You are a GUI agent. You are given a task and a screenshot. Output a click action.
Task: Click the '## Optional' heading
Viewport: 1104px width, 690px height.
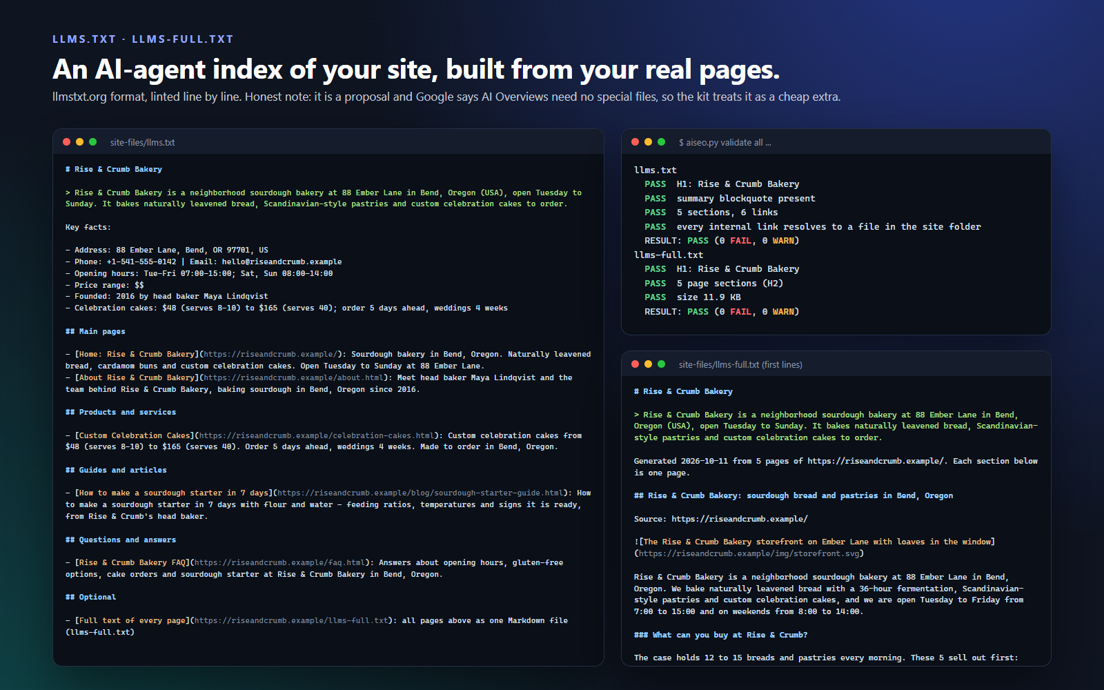tap(90, 598)
